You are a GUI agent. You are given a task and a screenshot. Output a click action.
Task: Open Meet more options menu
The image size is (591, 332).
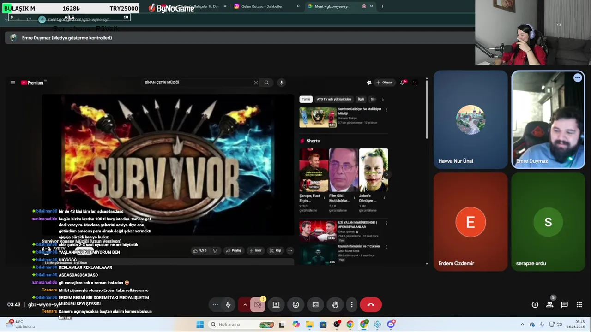(351, 305)
